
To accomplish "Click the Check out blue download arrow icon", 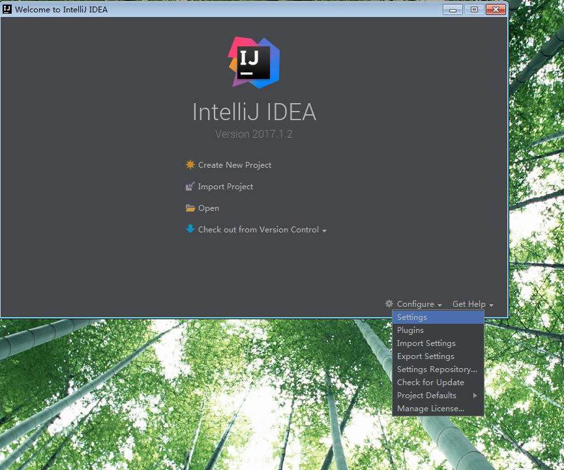I will pos(190,228).
